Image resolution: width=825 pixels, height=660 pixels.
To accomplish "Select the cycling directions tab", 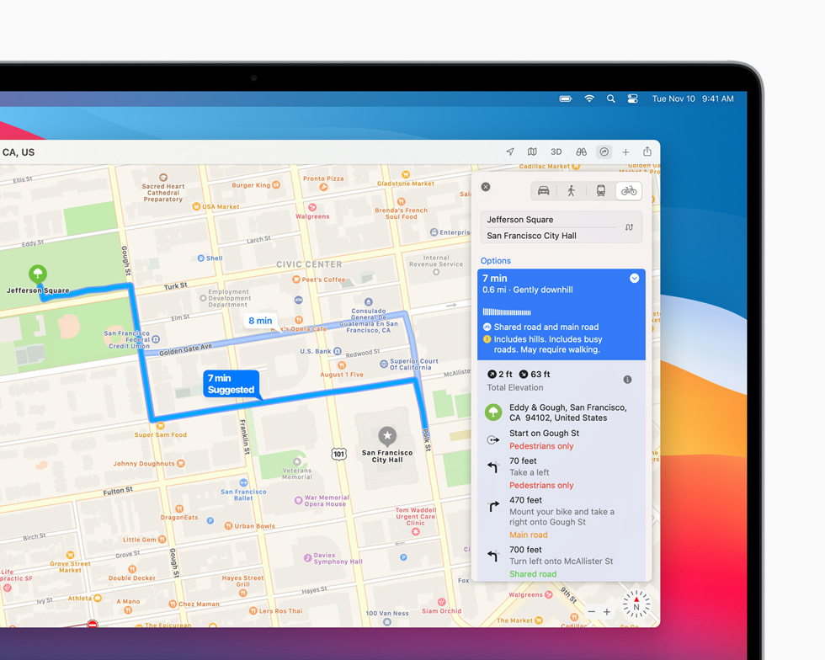I will (x=629, y=190).
